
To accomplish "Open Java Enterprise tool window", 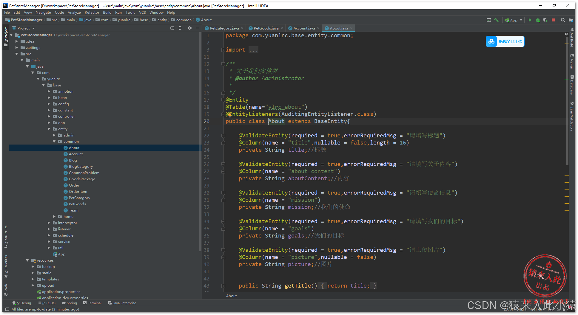I will tap(122, 303).
